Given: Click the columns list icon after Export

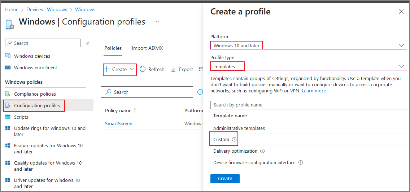Looking at the screenshot, I should (x=201, y=69).
